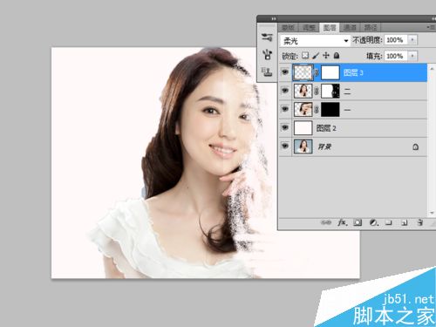Hide the 图层 3 layer eye

coord(285,72)
